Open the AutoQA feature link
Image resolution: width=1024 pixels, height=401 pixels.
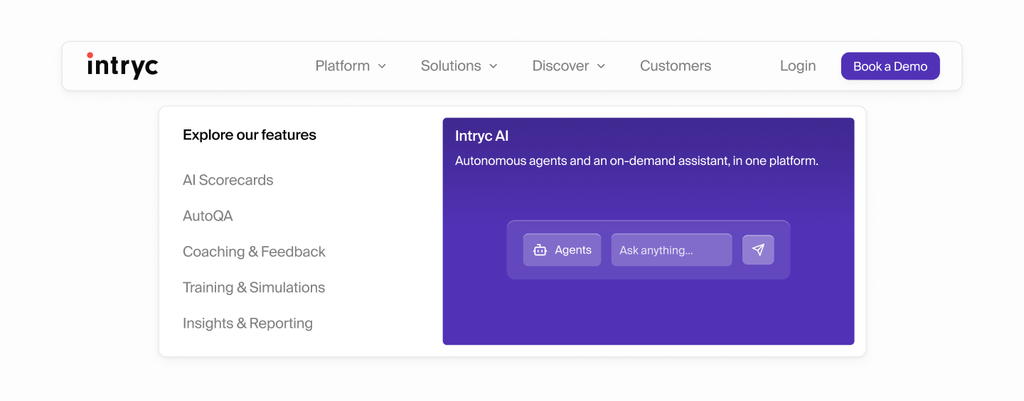[208, 215]
